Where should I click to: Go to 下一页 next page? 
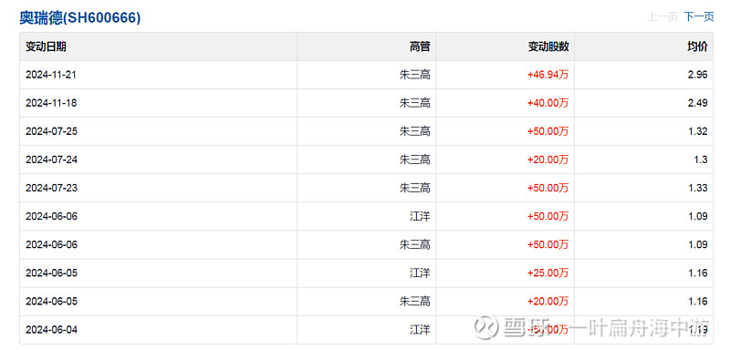(698, 17)
